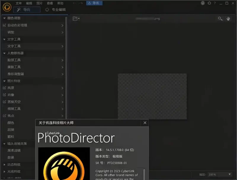Click the transparent image on canvas

point(152,96)
